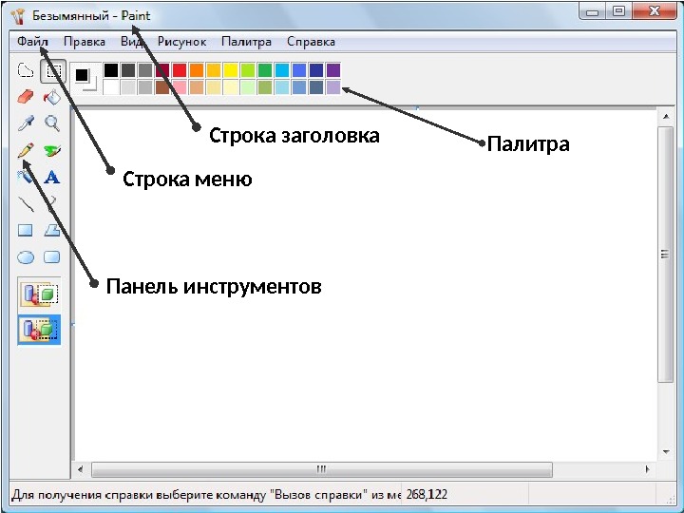684x513 pixels.
Task: Pick the Fill with color bucket tool
Action: pyautogui.click(x=52, y=97)
